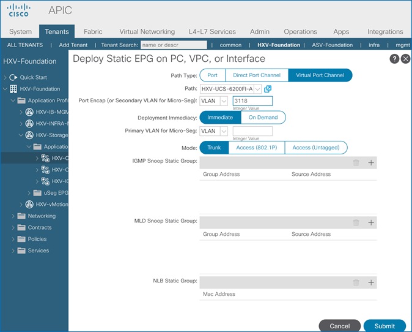Click the HXV-IC EPG icon
The image size is (412, 332).
click(x=45, y=181)
